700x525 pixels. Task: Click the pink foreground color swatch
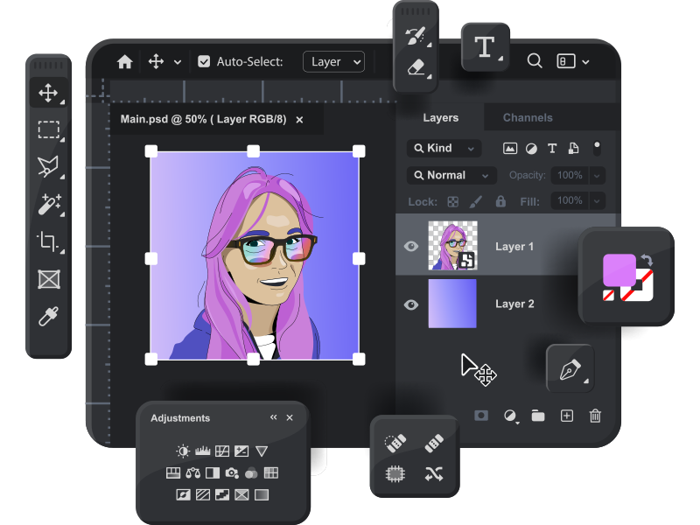tap(619, 270)
